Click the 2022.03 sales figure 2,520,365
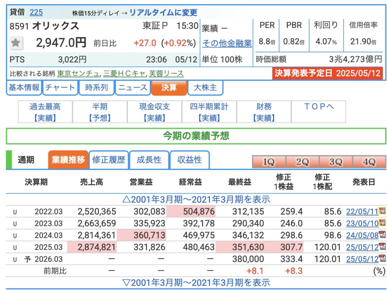387x290 pixels. [97, 211]
